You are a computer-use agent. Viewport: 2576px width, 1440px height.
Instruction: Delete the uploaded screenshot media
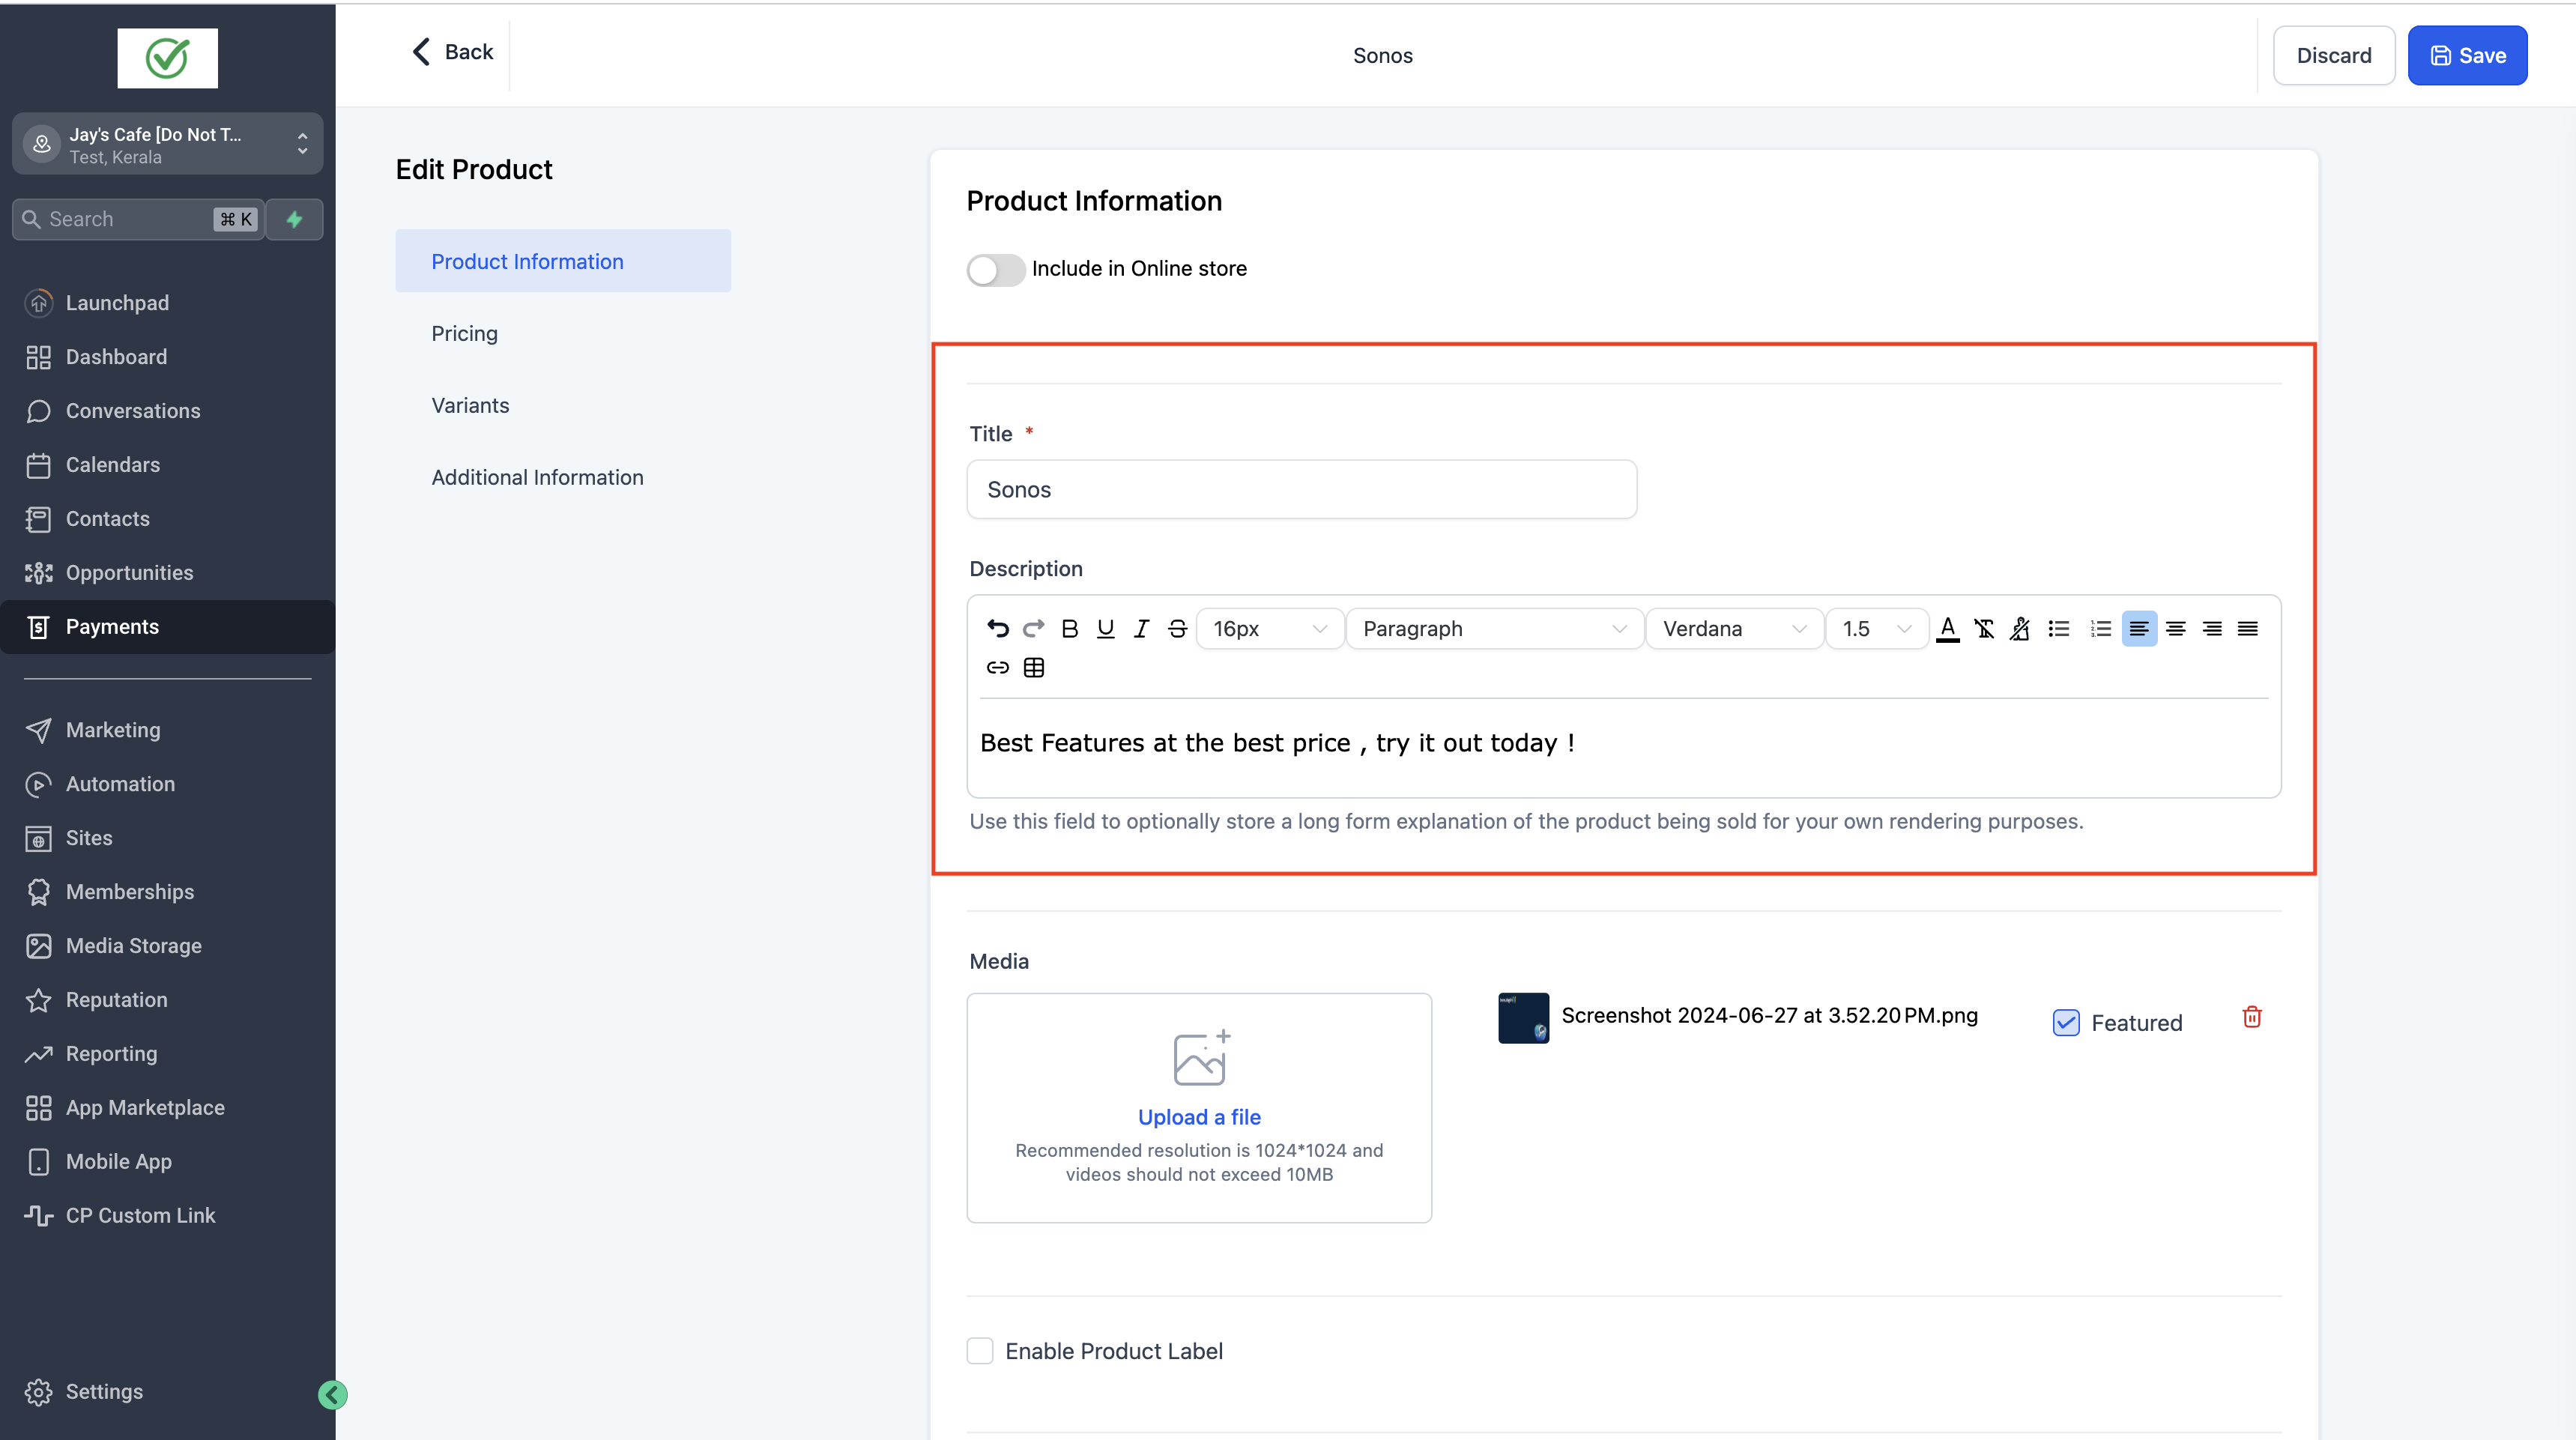pyautogui.click(x=2252, y=1017)
